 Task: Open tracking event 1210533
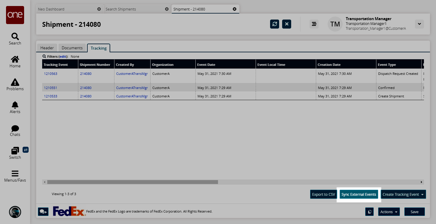[51, 96]
